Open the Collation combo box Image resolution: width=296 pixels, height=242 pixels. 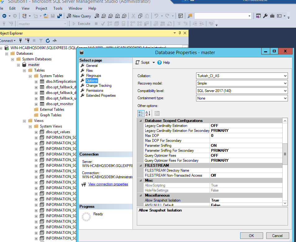(x=242, y=76)
